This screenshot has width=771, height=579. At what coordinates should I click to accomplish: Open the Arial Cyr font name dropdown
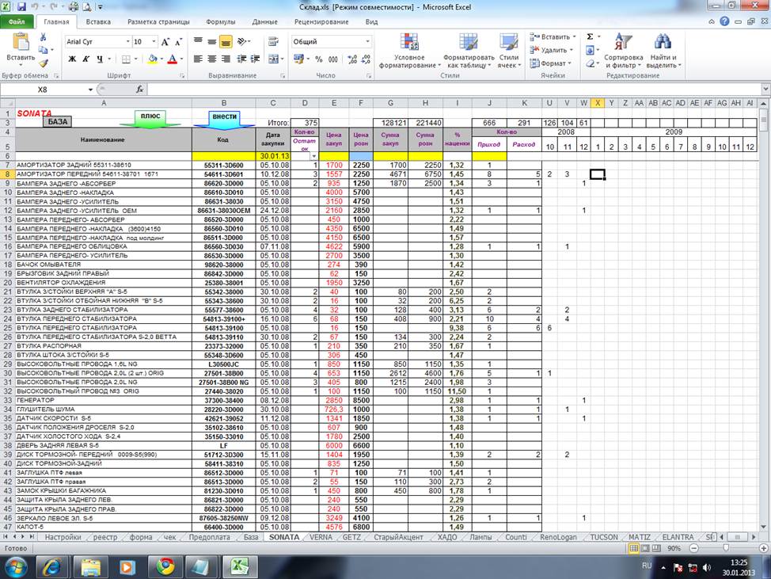pos(128,42)
